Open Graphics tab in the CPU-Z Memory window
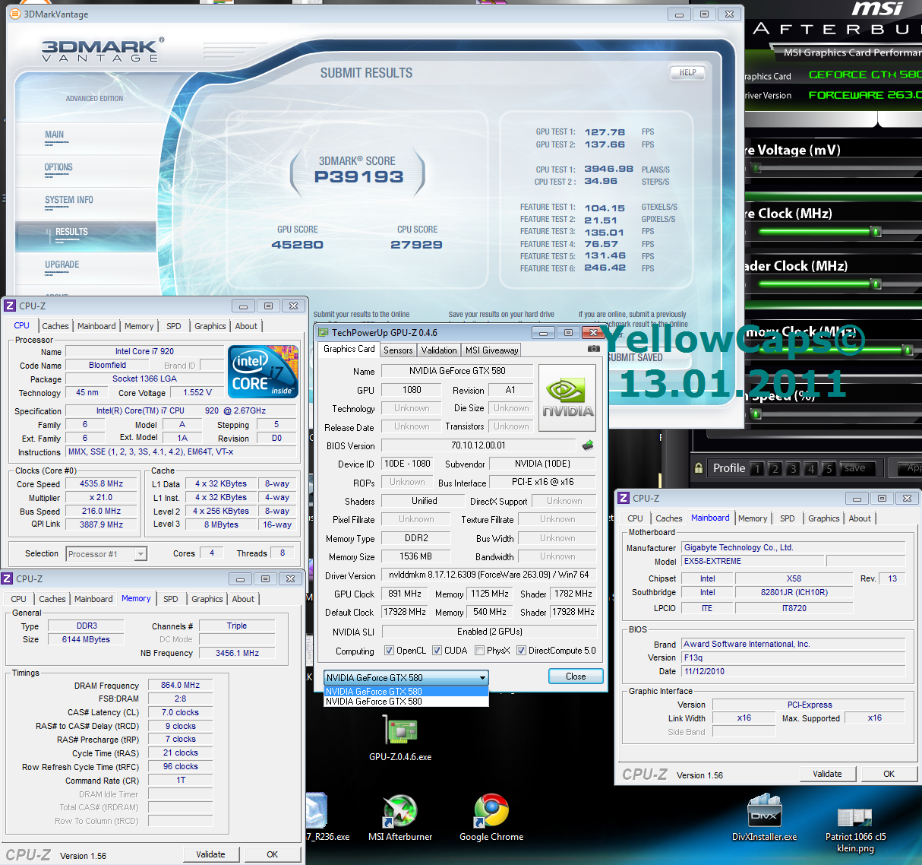 (207, 599)
